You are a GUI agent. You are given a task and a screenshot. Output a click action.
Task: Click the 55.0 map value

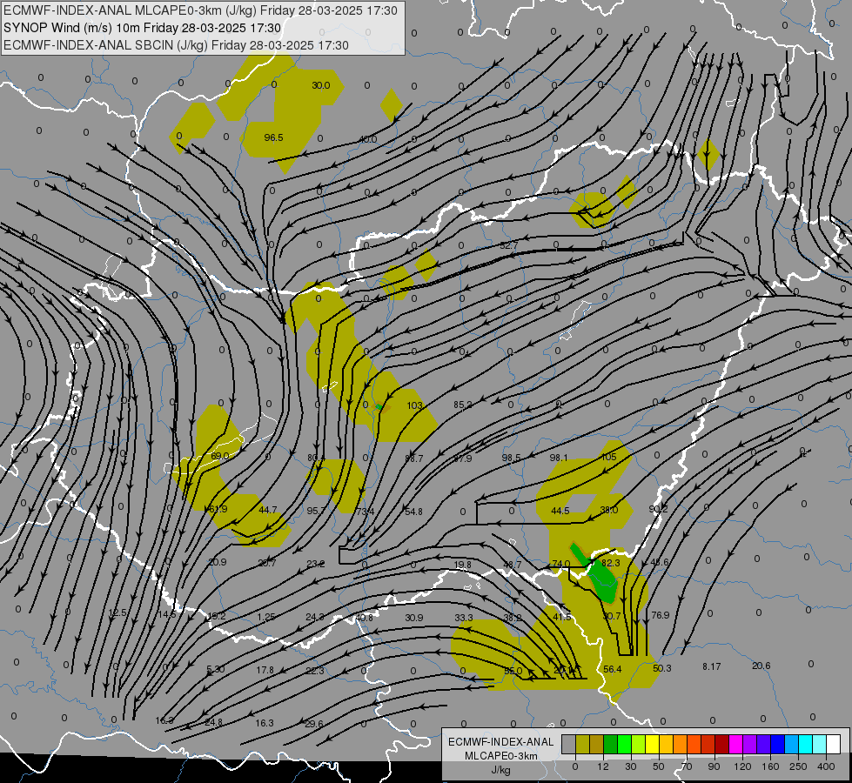point(513,671)
